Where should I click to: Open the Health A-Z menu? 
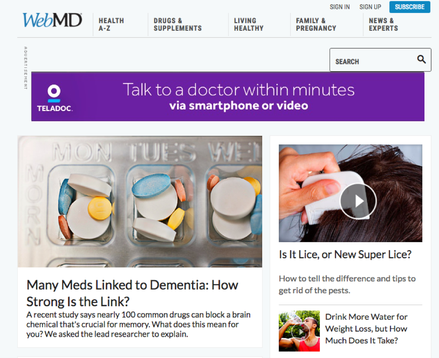coord(111,24)
